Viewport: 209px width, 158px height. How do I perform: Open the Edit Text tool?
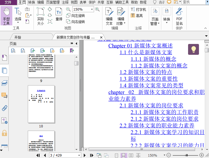(109, 16)
